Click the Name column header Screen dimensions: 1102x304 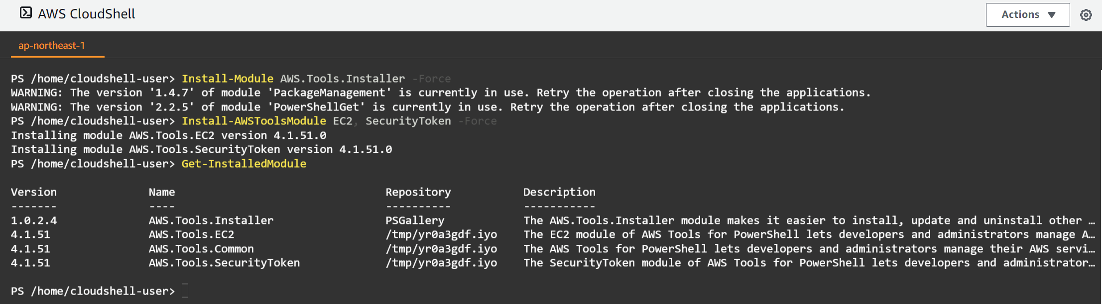click(162, 192)
